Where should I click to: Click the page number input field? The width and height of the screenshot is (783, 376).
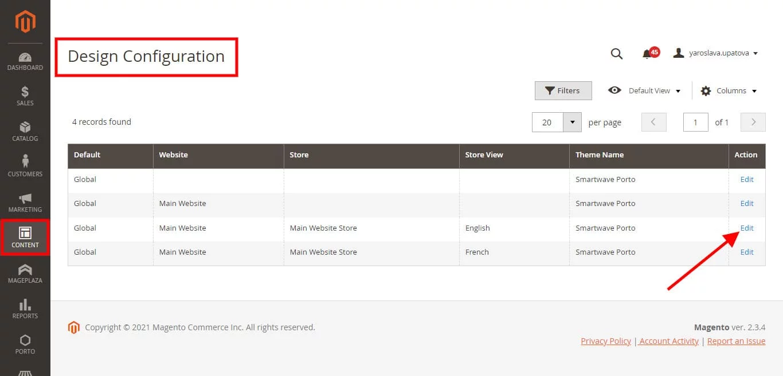pyautogui.click(x=695, y=122)
